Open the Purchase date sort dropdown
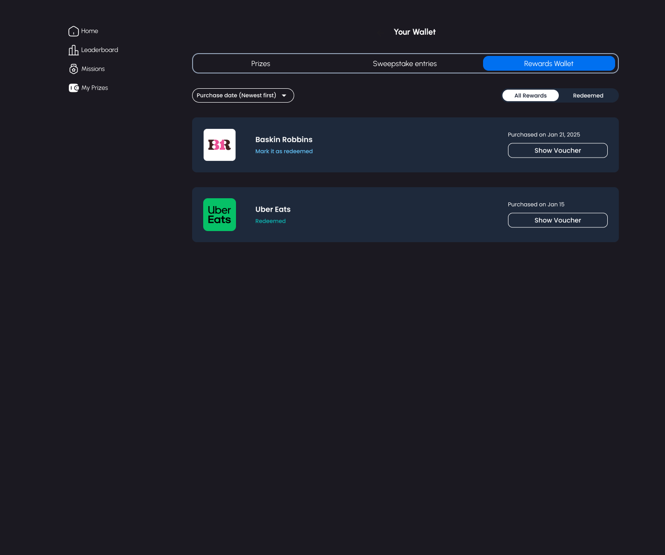This screenshot has height=555, width=665. (x=243, y=95)
